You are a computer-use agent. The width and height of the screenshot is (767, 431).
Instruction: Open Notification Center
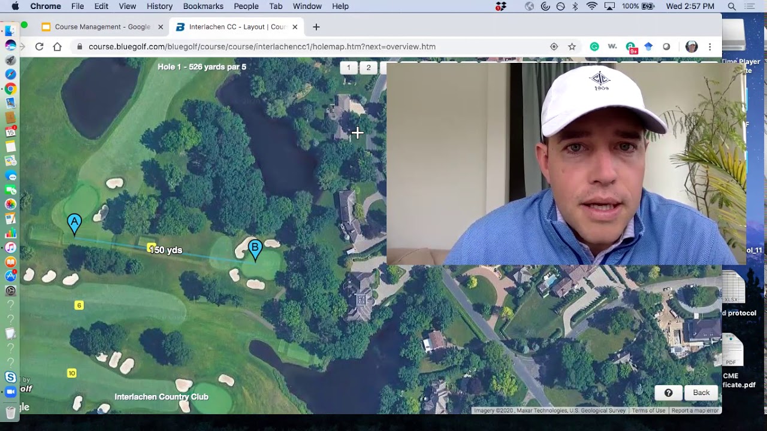[750, 6]
